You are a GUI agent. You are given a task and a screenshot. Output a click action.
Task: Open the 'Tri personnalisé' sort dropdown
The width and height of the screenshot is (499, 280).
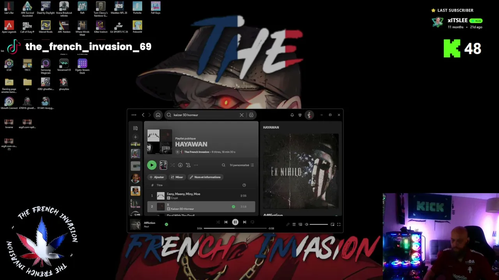[242, 165]
